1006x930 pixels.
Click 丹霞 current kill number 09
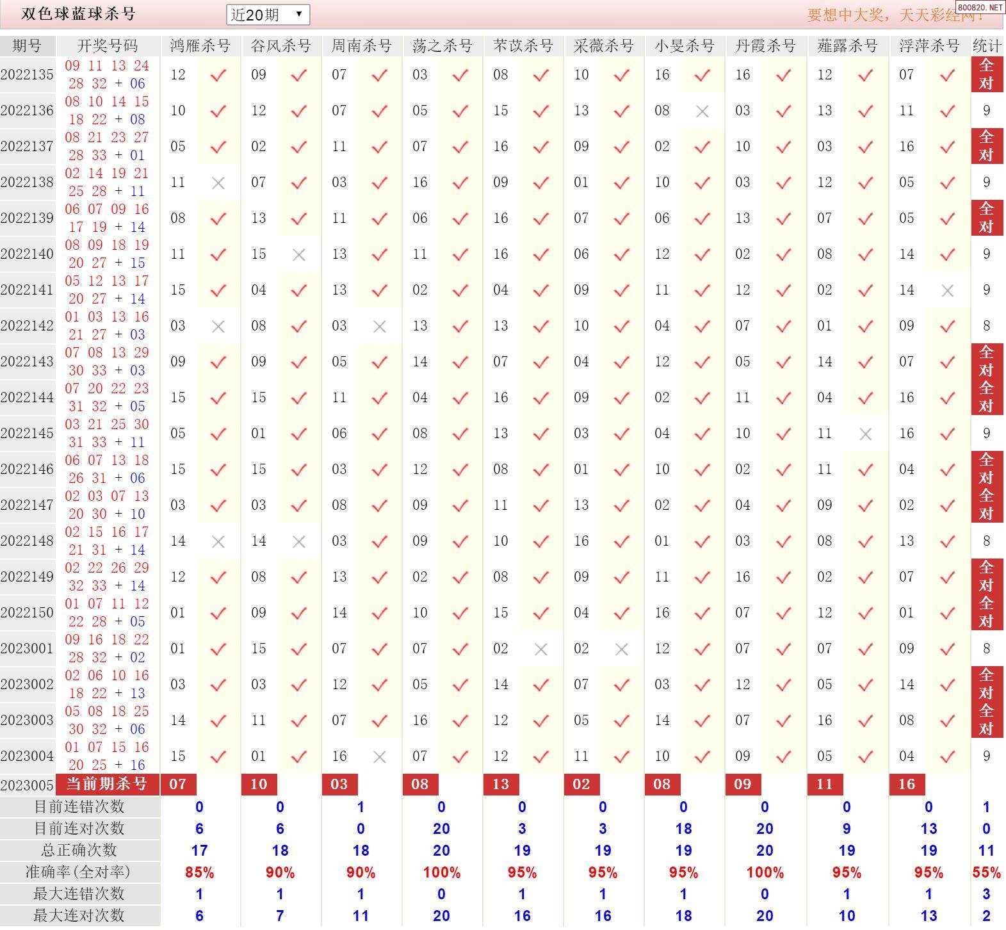(x=743, y=784)
